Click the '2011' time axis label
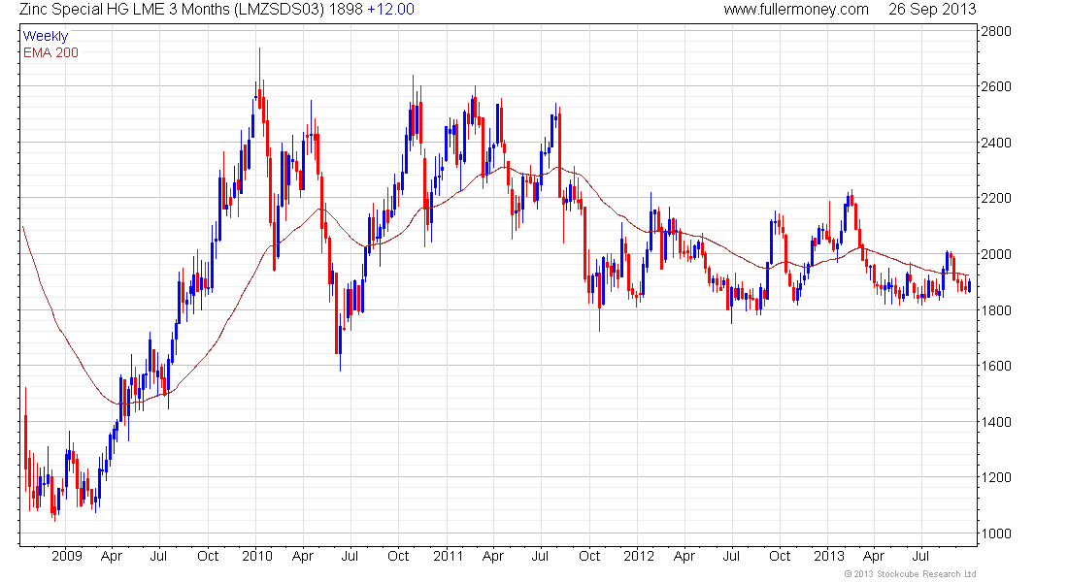The width and height of the screenshot is (1068, 582). click(448, 556)
